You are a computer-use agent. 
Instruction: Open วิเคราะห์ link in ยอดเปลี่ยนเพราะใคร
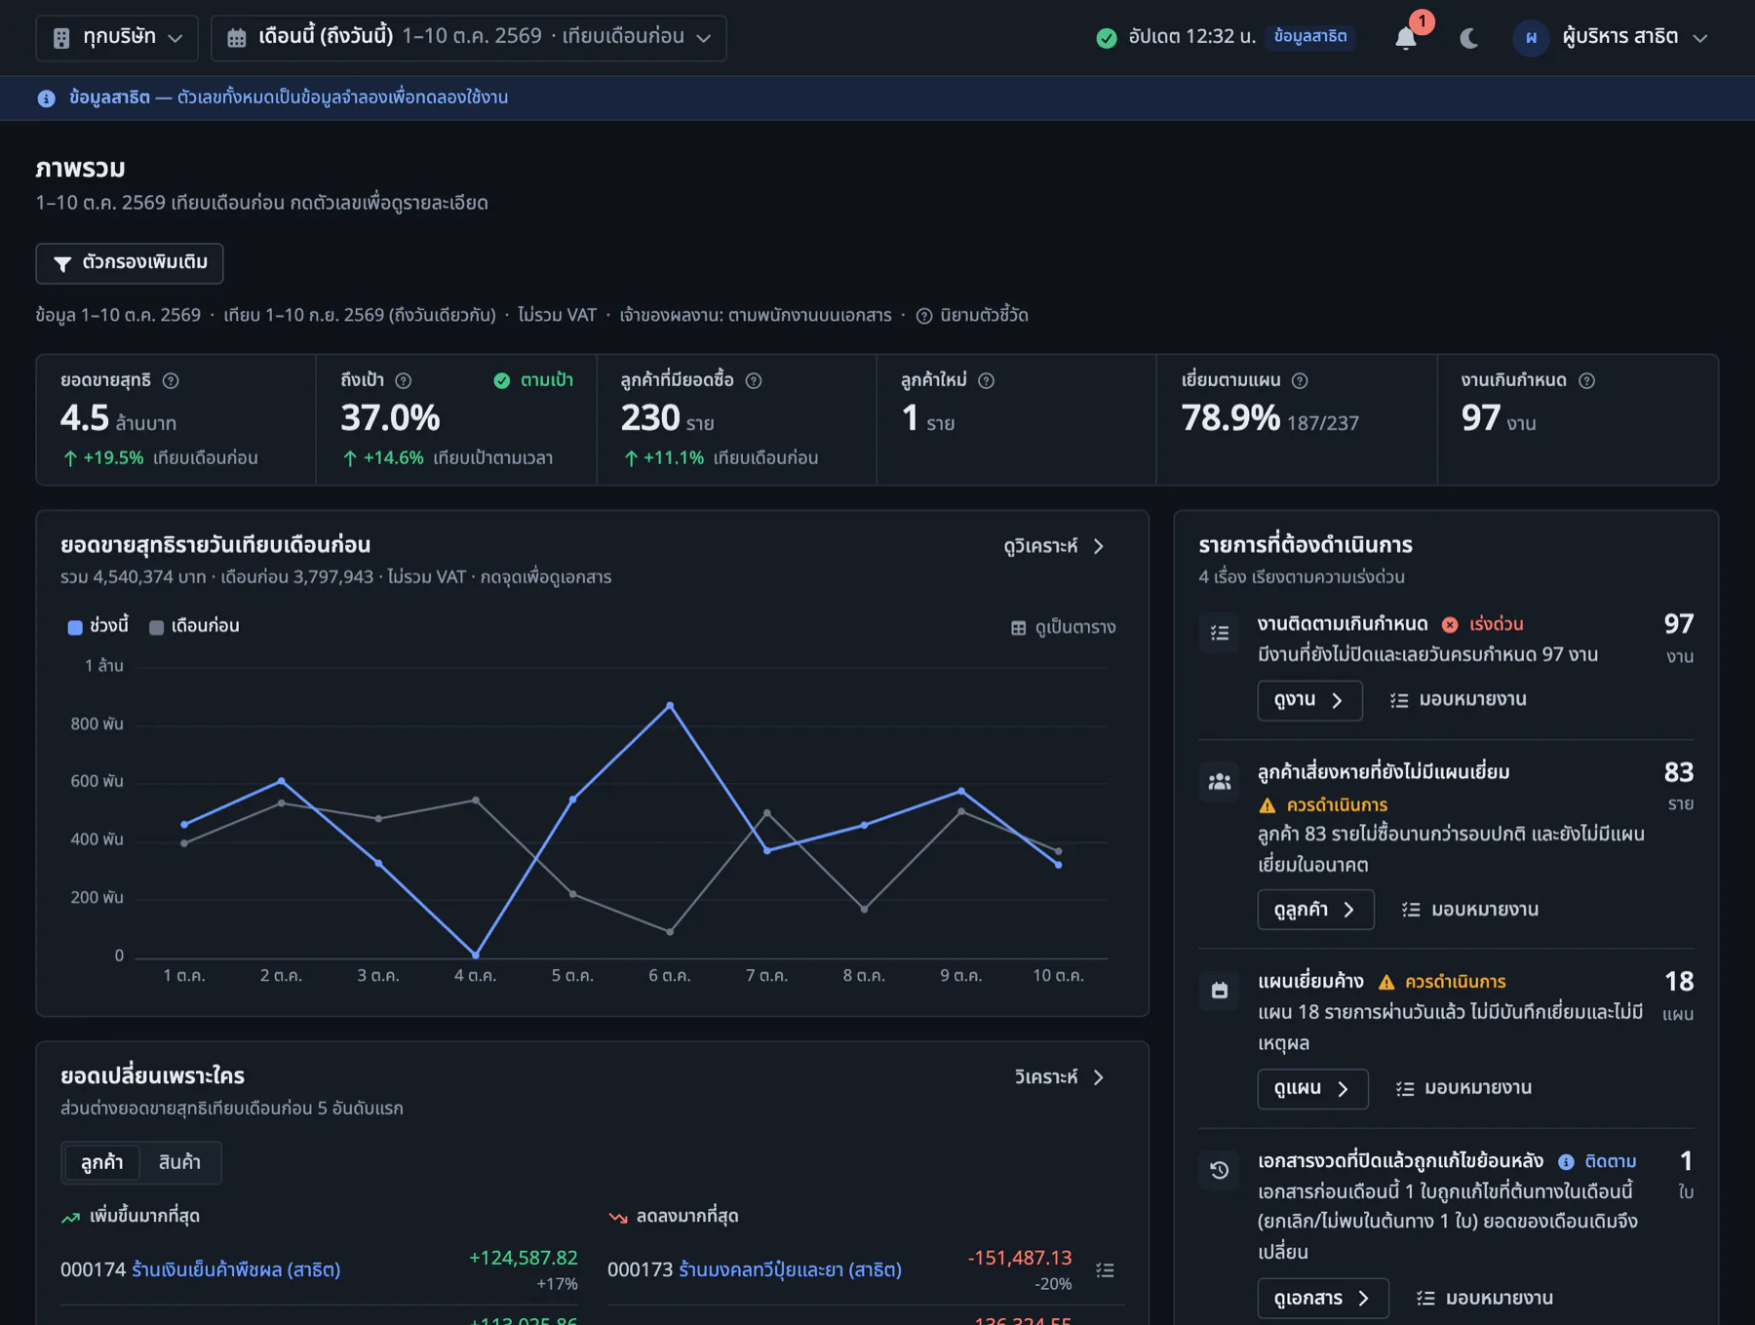[1059, 1077]
